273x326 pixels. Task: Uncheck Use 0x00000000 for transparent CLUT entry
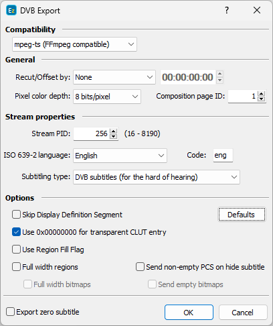[16, 232]
